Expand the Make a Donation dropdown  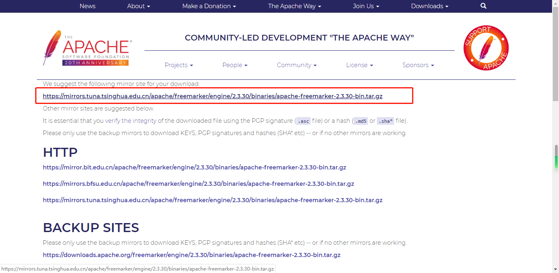click(209, 6)
